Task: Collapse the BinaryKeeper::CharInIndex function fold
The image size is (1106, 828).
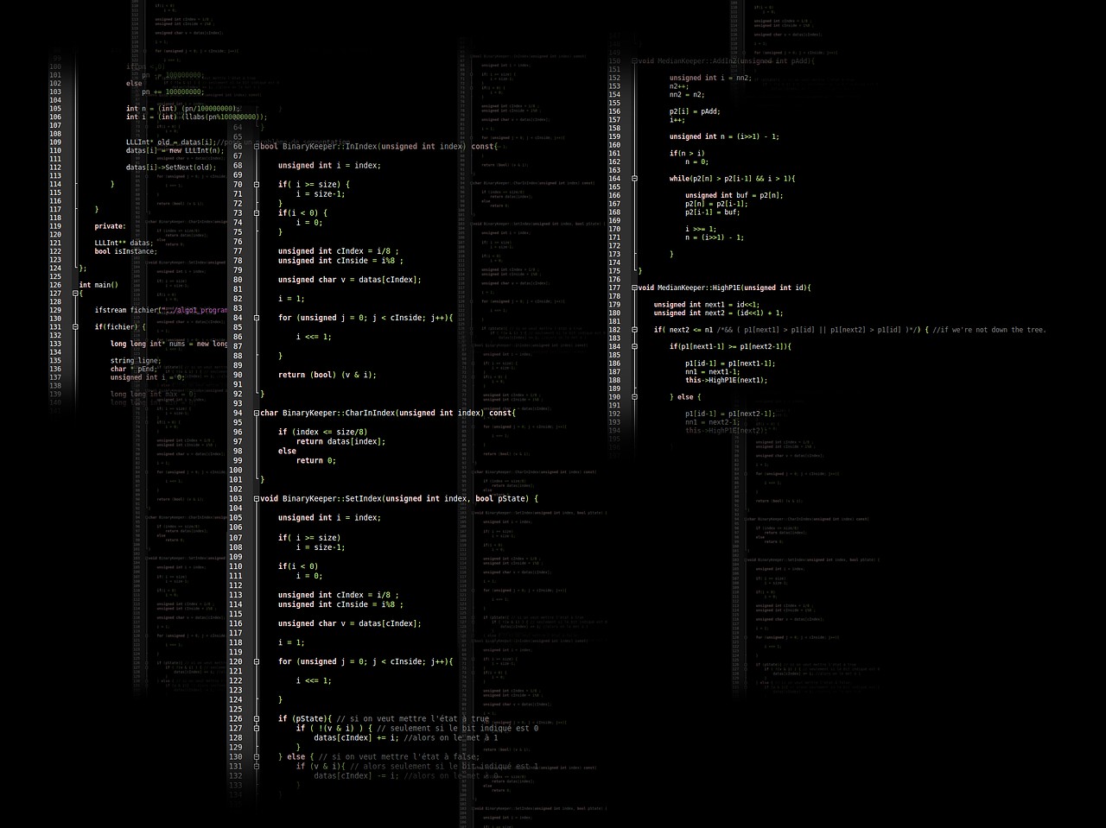Action: tap(257, 413)
